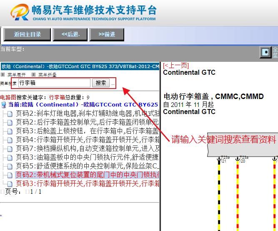Click page icon beside 页码2:刹车灯继电器
This screenshot has width=278, height=231.
(x=10, y=114)
